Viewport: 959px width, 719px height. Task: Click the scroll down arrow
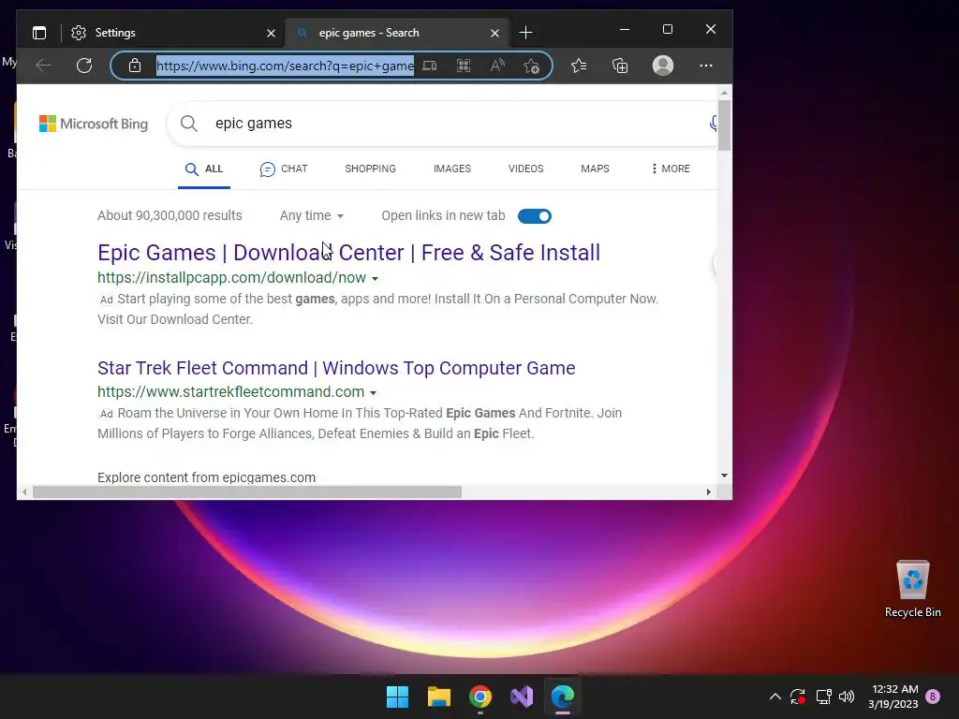point(724,476)
